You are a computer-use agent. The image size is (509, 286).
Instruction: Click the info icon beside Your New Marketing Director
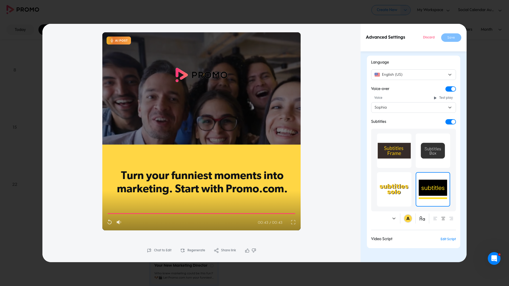(212, 266)
